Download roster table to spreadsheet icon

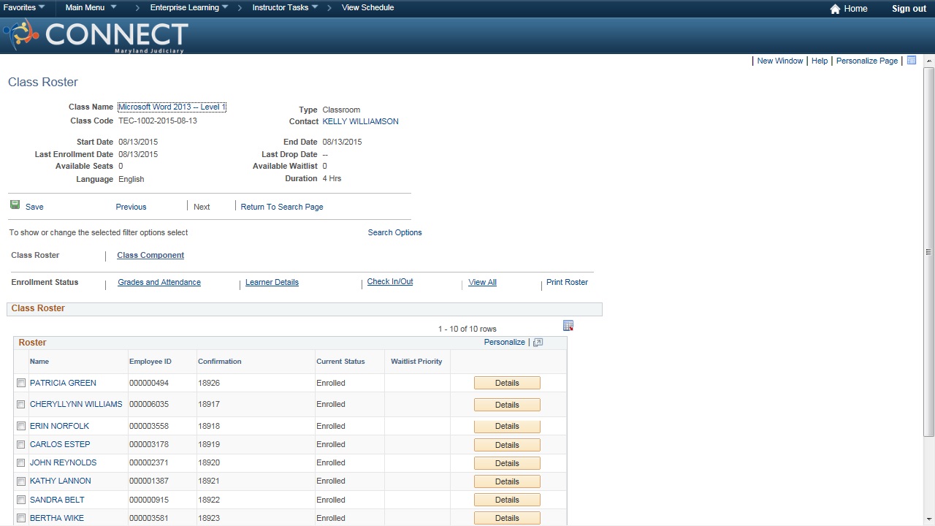568,326
